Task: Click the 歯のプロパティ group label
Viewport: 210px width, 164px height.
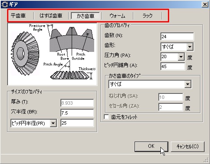Action: point(117,25)
